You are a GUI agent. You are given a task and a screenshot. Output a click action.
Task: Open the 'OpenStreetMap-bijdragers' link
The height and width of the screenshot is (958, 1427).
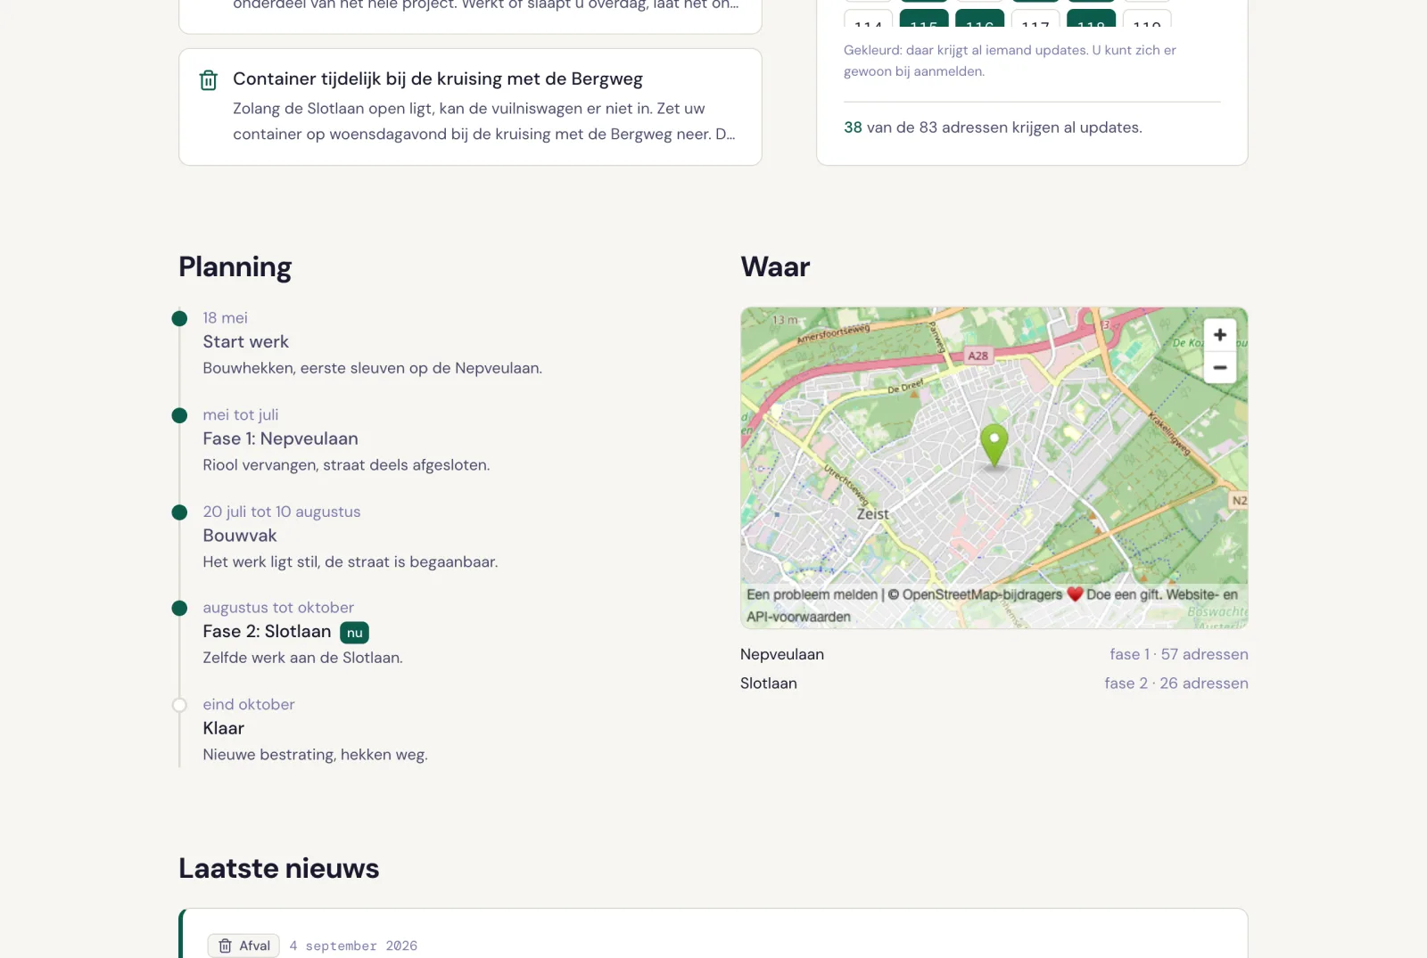tap(982, 594)
